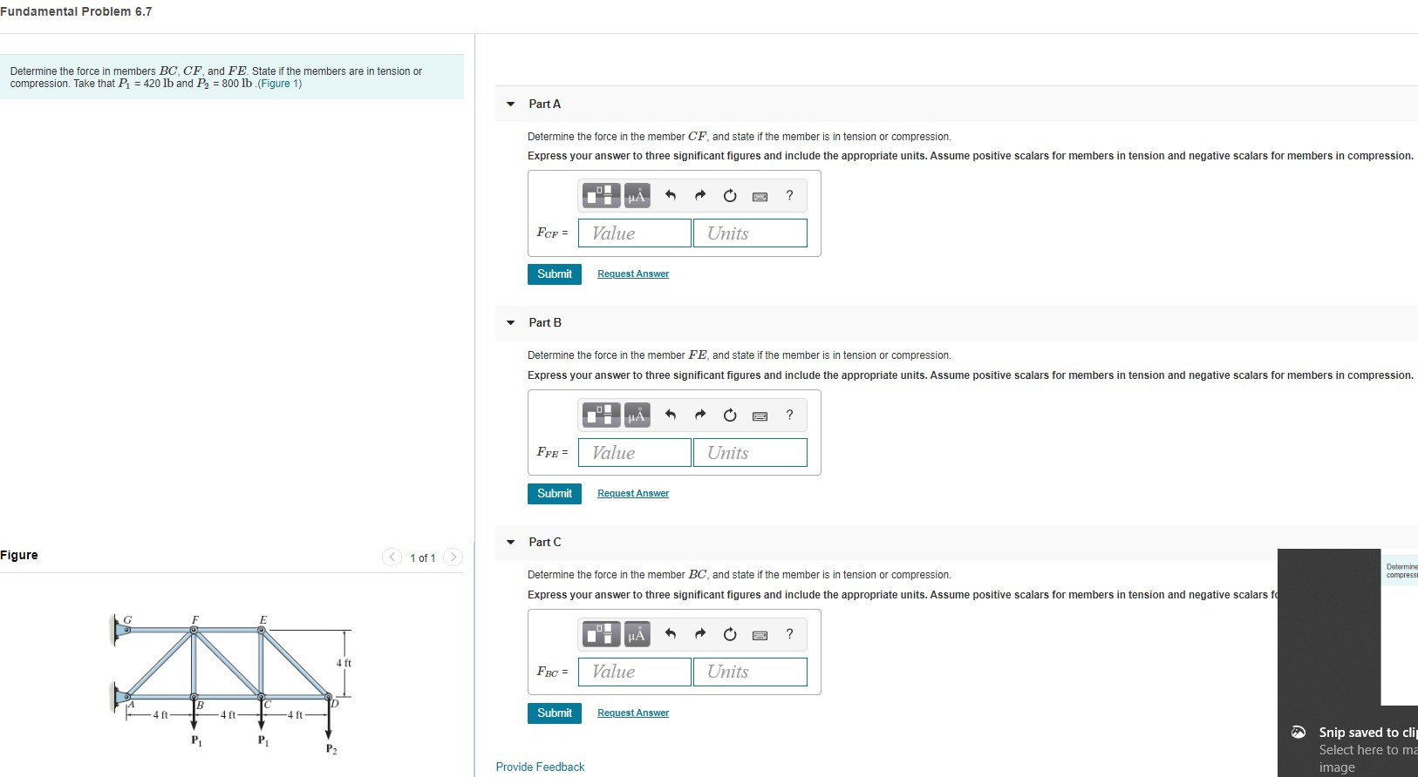Image resolution: width=1418 pixels, height=777 pixels.
Task: Undo icon in Part A answer toolbar
Action: [671, 195]
